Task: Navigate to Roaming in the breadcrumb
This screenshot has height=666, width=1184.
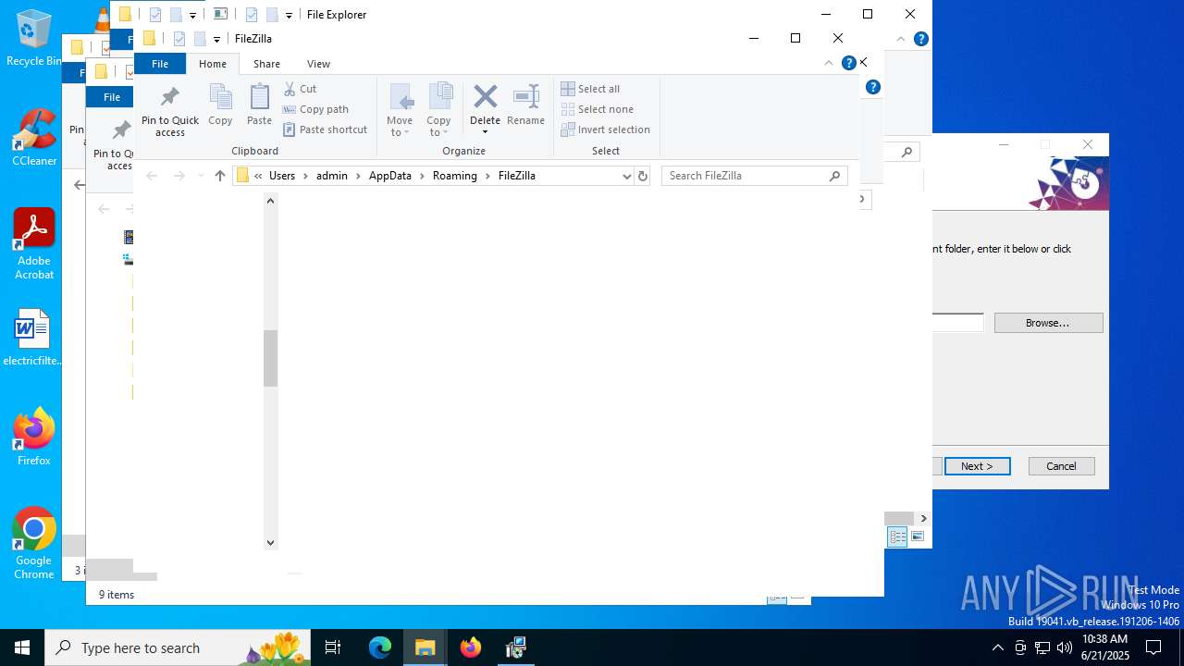Action: click(x=455, y=176)
